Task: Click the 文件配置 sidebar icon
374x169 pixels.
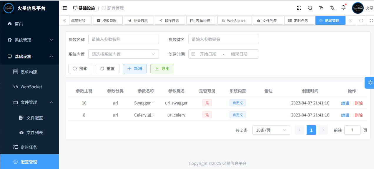Action: click(21, 118)
